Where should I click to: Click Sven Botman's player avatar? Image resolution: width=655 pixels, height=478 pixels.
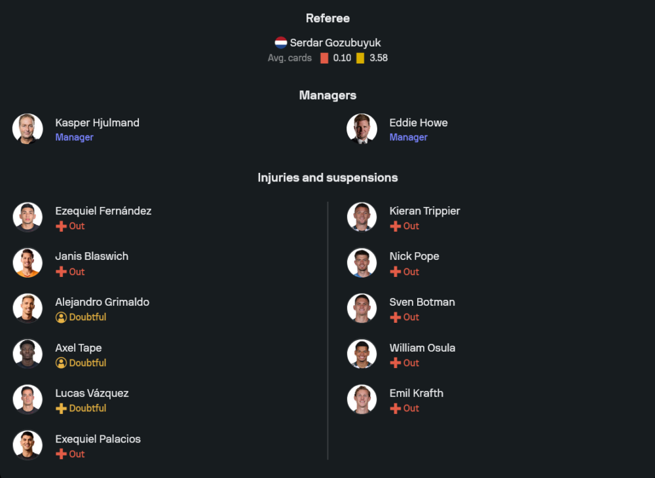pos(362,308)
